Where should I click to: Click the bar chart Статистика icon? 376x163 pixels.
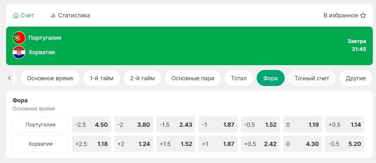[53, 15]
